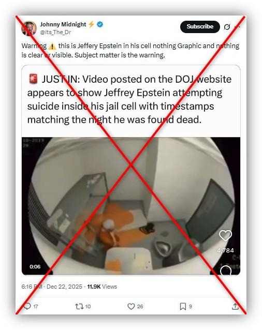262x330 pixels.
Task: Open the quoted JUST IN post text
Action: 129,99
